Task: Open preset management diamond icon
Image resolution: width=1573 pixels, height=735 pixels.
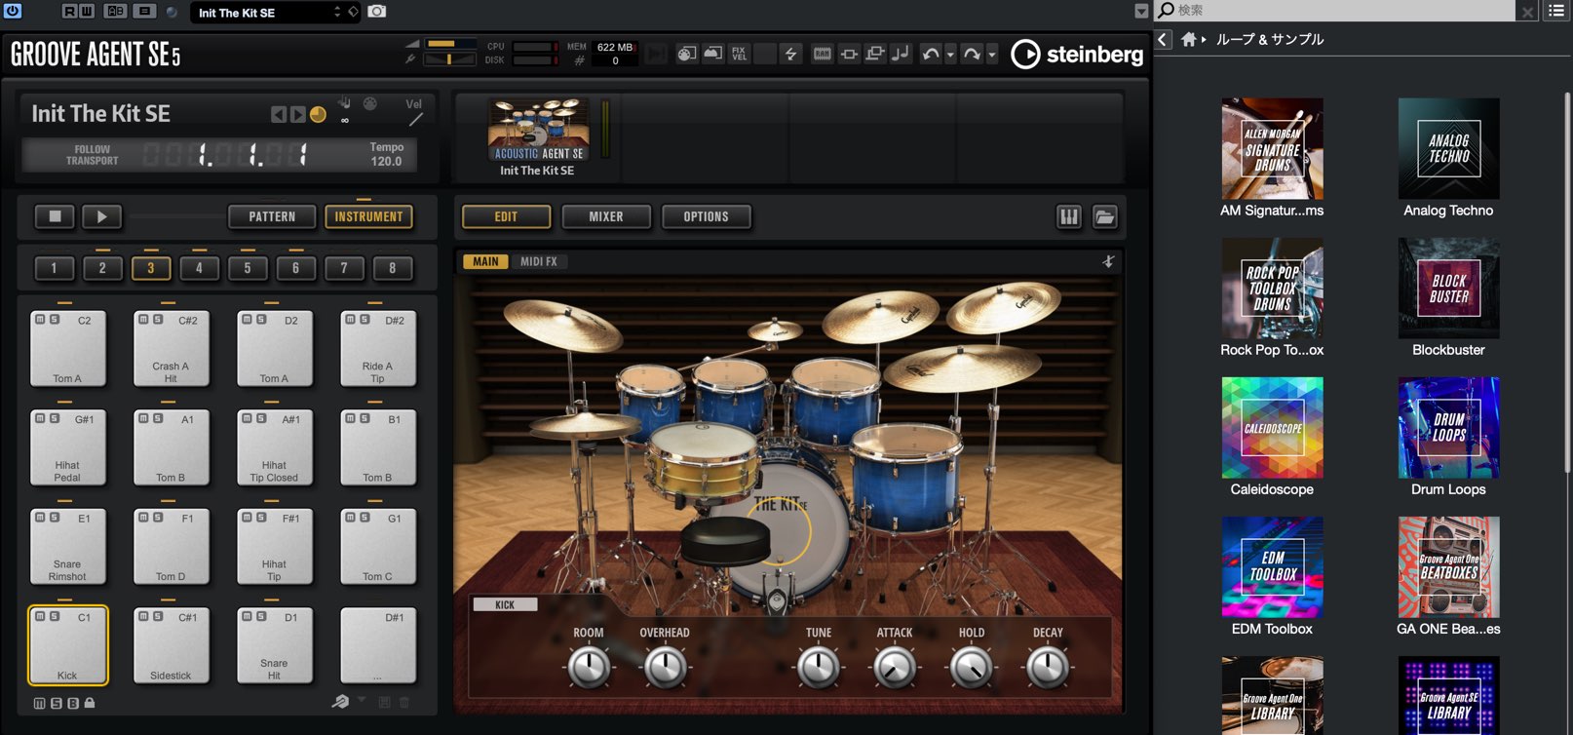Action: (x=353, y=12)
